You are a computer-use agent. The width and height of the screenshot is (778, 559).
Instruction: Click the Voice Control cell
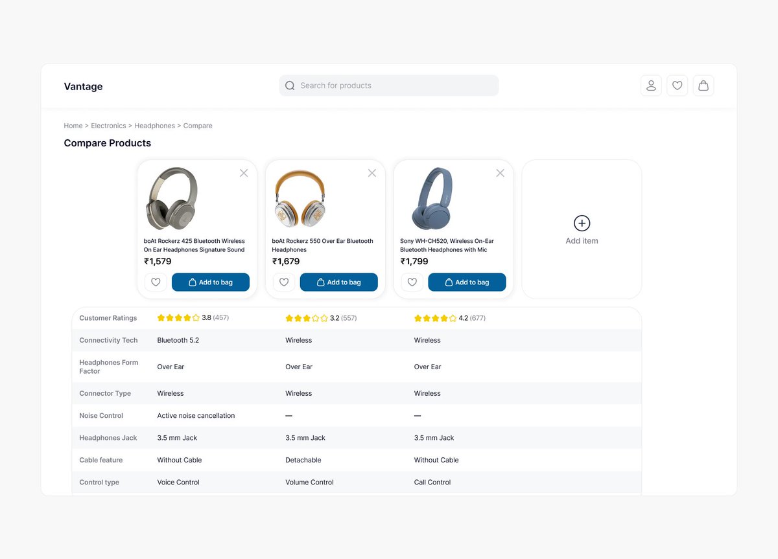[178, 483]
